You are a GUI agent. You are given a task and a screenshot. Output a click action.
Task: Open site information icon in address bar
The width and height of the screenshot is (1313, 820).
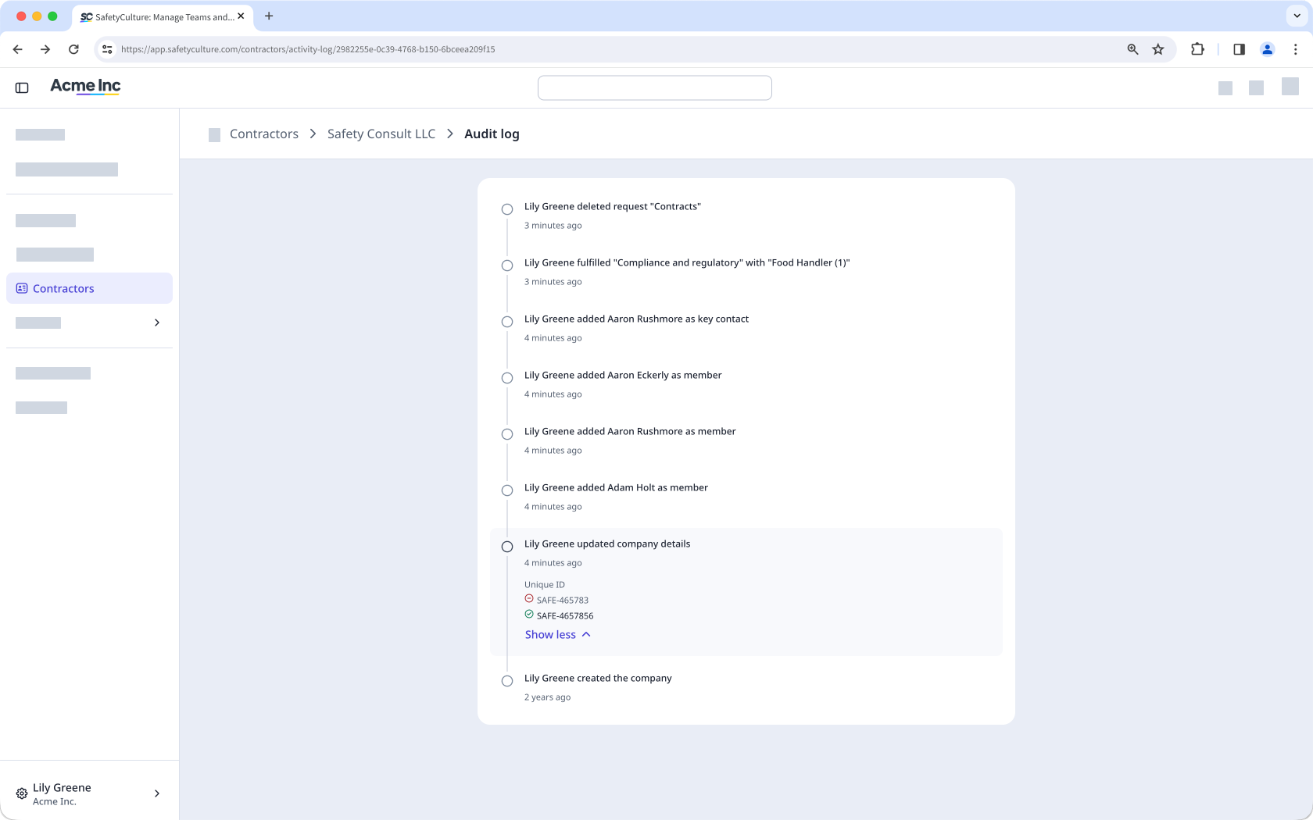[x=107, y=49]
